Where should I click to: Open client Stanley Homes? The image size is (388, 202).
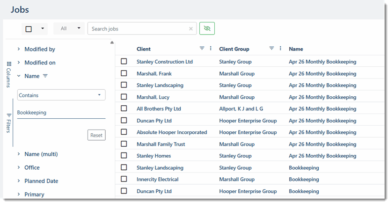pos(154,156)
